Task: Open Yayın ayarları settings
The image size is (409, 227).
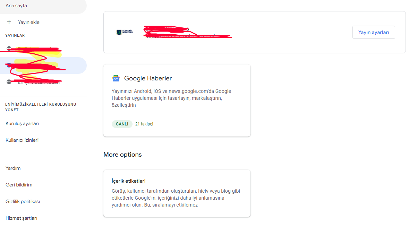Action: [374, 32]
